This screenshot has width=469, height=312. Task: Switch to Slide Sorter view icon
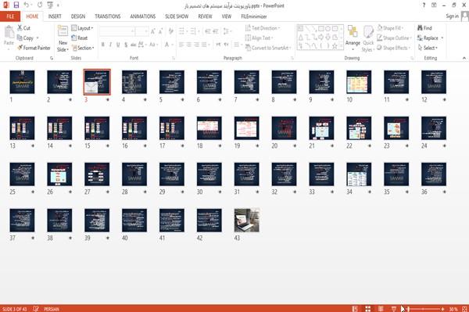pyautogui.click(x=367, y=309)
